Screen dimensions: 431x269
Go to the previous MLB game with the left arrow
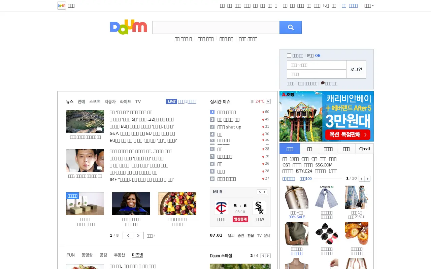tap(260, 192)
